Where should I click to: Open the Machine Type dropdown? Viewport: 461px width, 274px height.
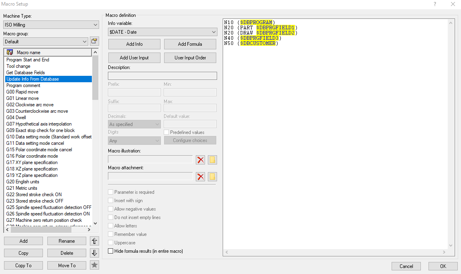click(51, 25)
